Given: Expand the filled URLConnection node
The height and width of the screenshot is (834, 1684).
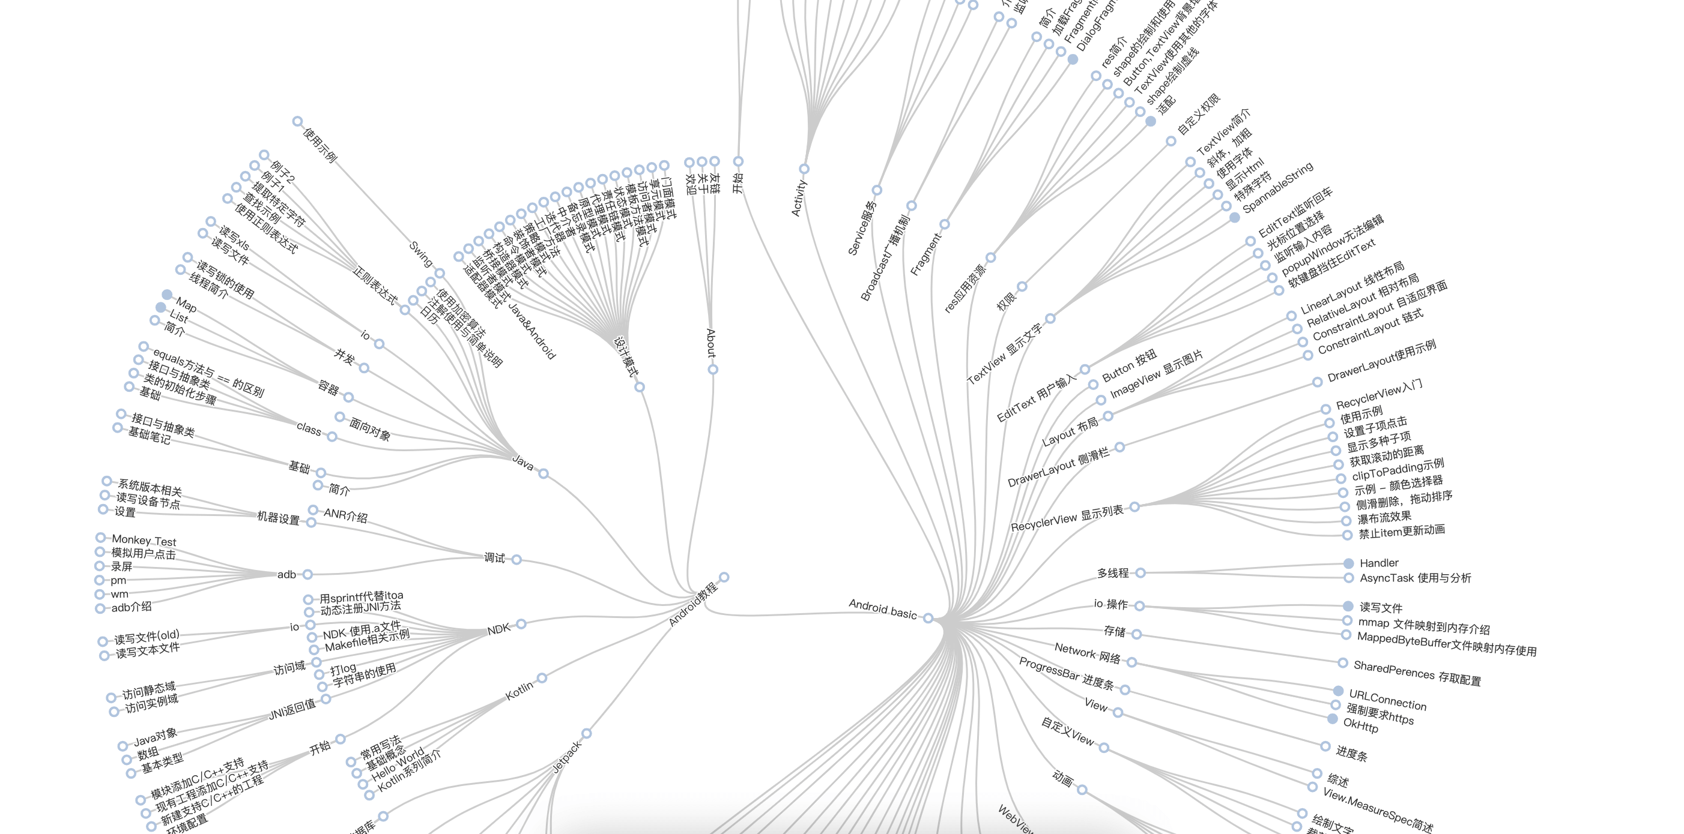Looking at the screenshot, I should [1338, 691].
